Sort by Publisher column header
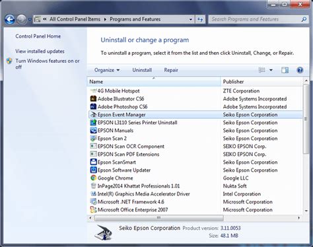This screenshot has width=313, height=247. pyautogui.click(x=261, y=82)
